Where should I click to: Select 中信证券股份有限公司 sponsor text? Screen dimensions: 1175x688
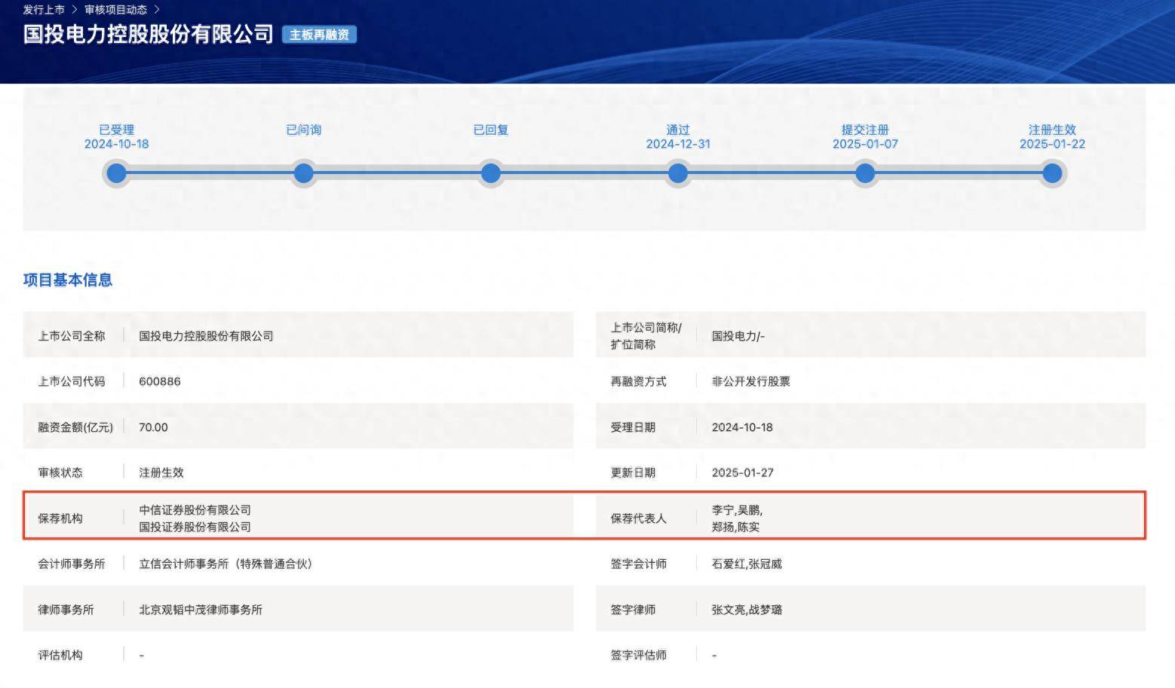195,510
